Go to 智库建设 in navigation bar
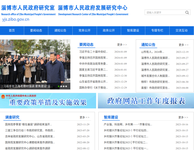194x150 pixels. click(133, 31)
